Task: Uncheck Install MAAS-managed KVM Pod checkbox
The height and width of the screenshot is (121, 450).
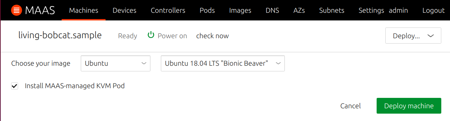Action: [14, 86]
